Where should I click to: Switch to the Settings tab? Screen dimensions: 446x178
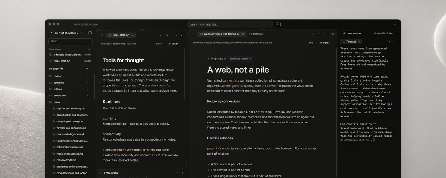256,34
